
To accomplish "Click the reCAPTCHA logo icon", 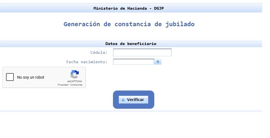I will (x=75, y=74).
